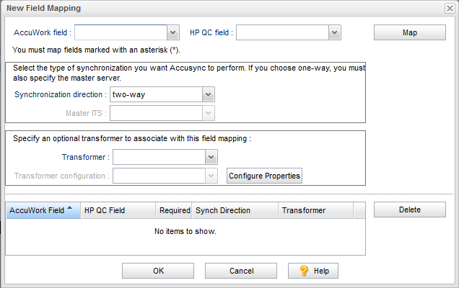This screenshot has height=288, width=459.
Task: Expand the HP QC field dropdown
Action: [334, 32]
